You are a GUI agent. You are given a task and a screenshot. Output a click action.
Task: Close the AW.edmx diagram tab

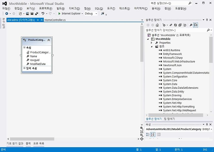(42, 20)
